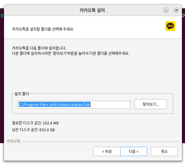Click the line 카카오톡을 다음 폴더에 설치합니다
This screenshot has height=164, width=185.
[39, 48]
